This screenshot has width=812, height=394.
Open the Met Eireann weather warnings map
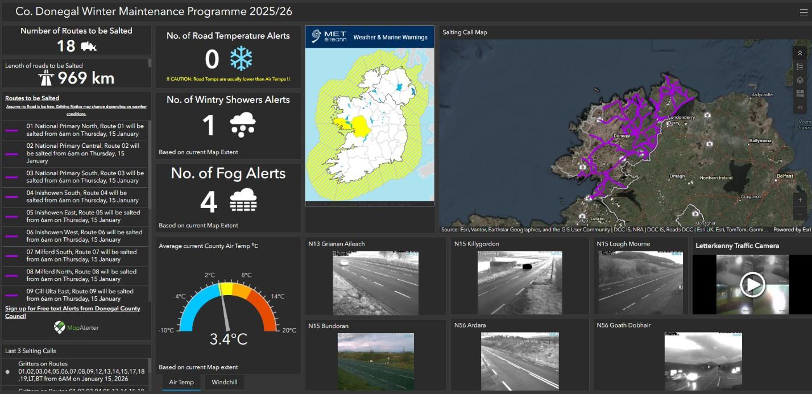pyautogui.click(x=370, y=126)
